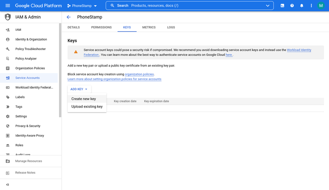Click the Policy Troubleshooter wrench icon
The image size is (329, 190).
(8, 49)
